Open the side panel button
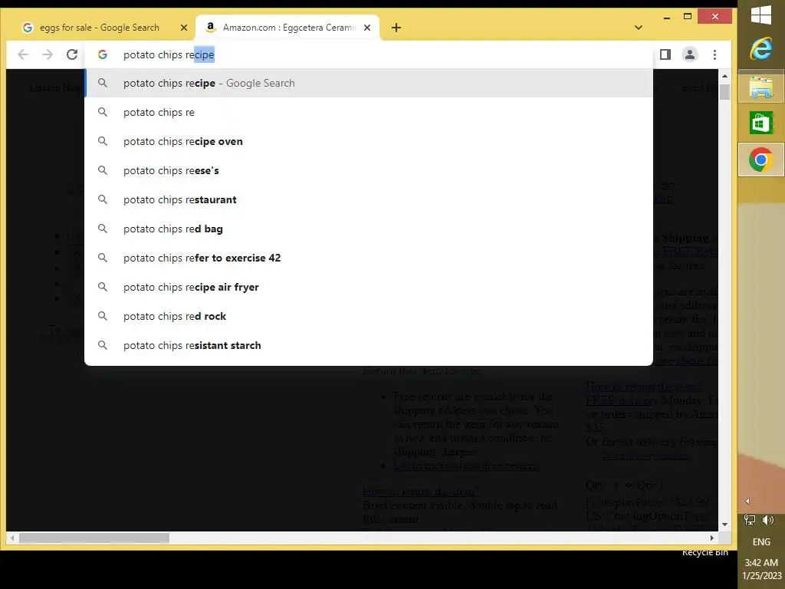Image resolution: width=785 pixels, height=589 pixels. point(665,54)
